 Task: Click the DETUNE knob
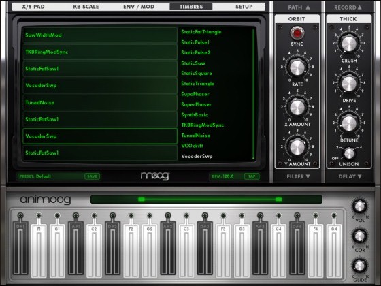point(349,123)
